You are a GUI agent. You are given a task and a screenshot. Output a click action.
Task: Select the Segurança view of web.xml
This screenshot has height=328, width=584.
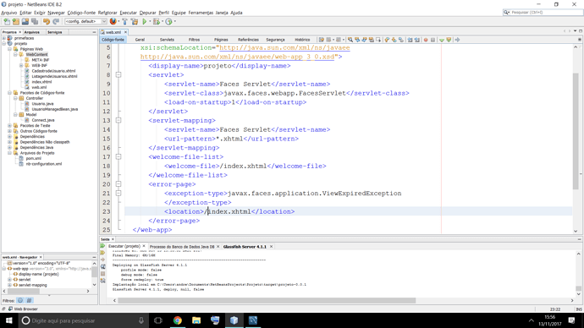tap(275, 40)
